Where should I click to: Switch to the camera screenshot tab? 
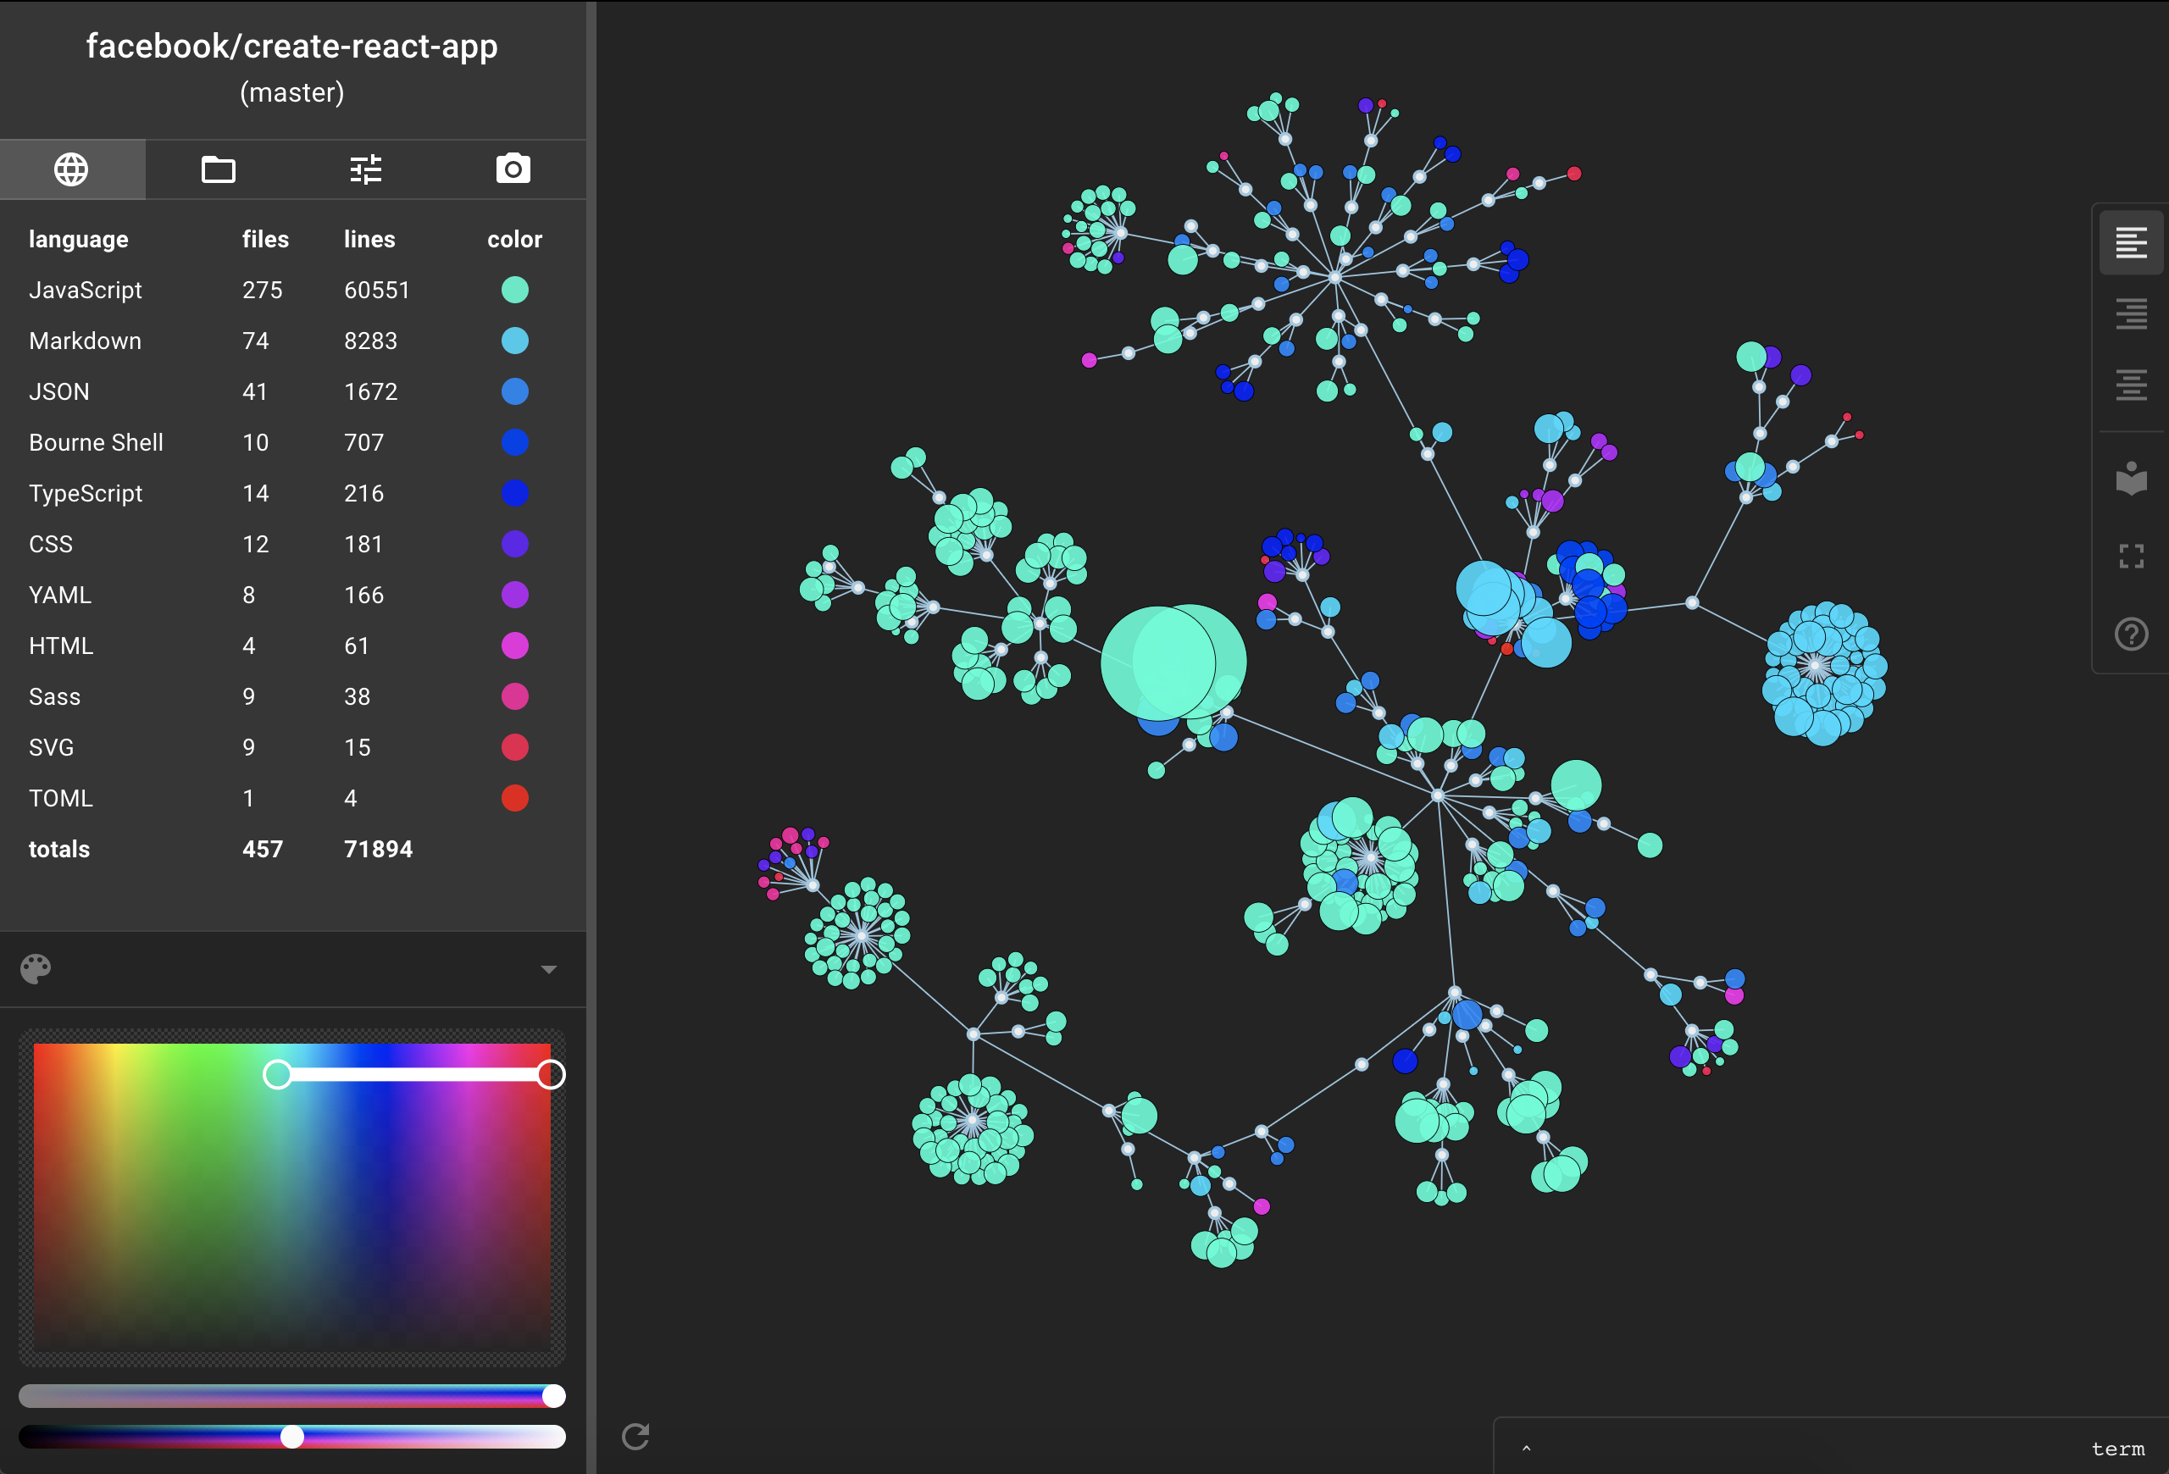click(x=513, y=169)
